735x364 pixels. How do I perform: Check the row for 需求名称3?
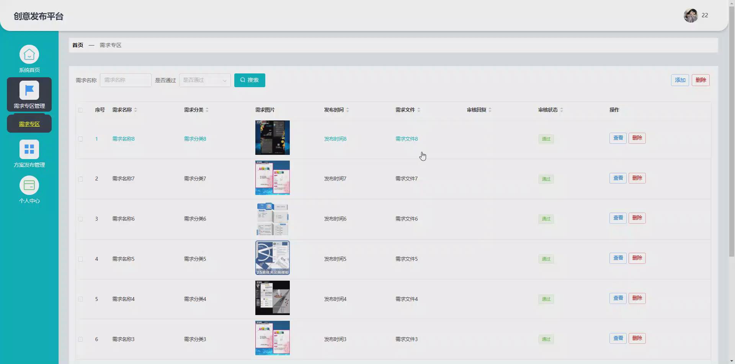80,339
